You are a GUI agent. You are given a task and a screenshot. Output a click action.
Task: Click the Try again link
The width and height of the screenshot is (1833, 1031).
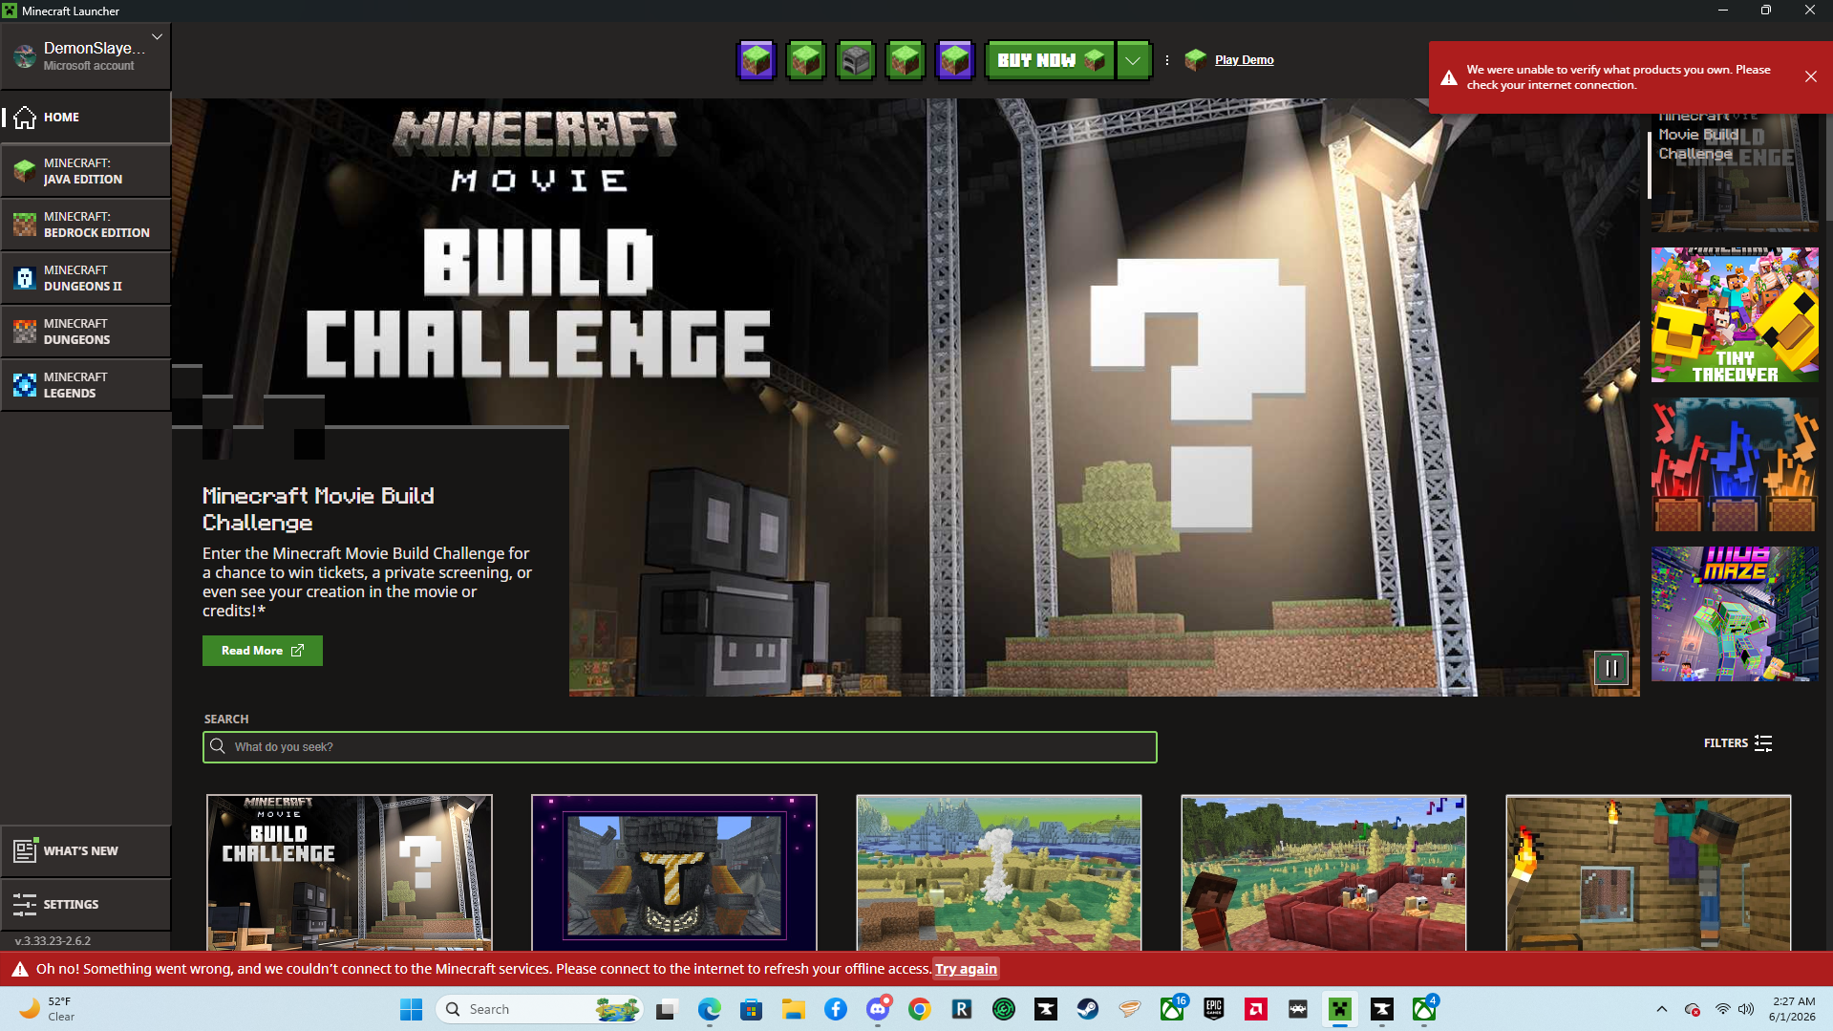point(966,969)
